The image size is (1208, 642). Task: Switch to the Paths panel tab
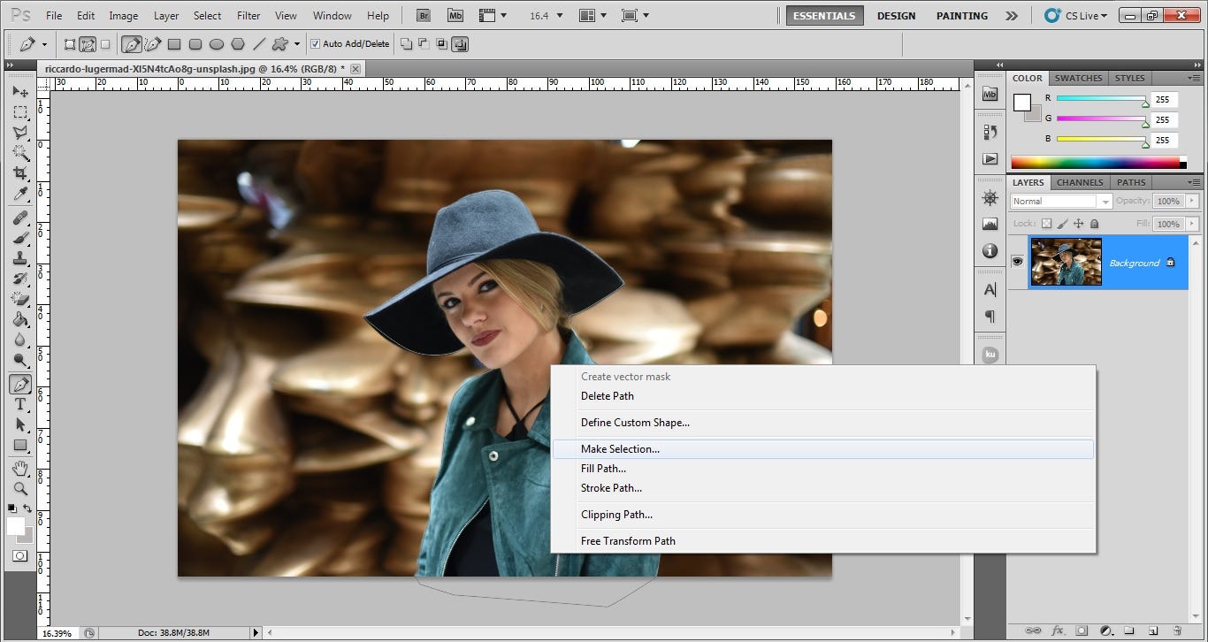click(1130, 182)
